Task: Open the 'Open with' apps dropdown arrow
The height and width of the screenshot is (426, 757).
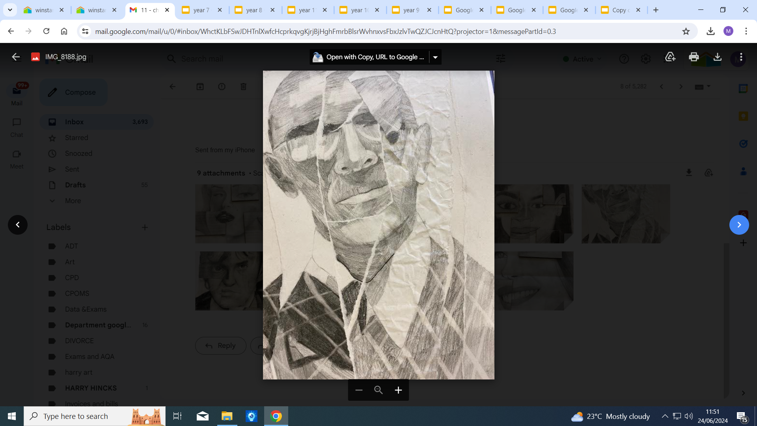Action: coord(435,57)
